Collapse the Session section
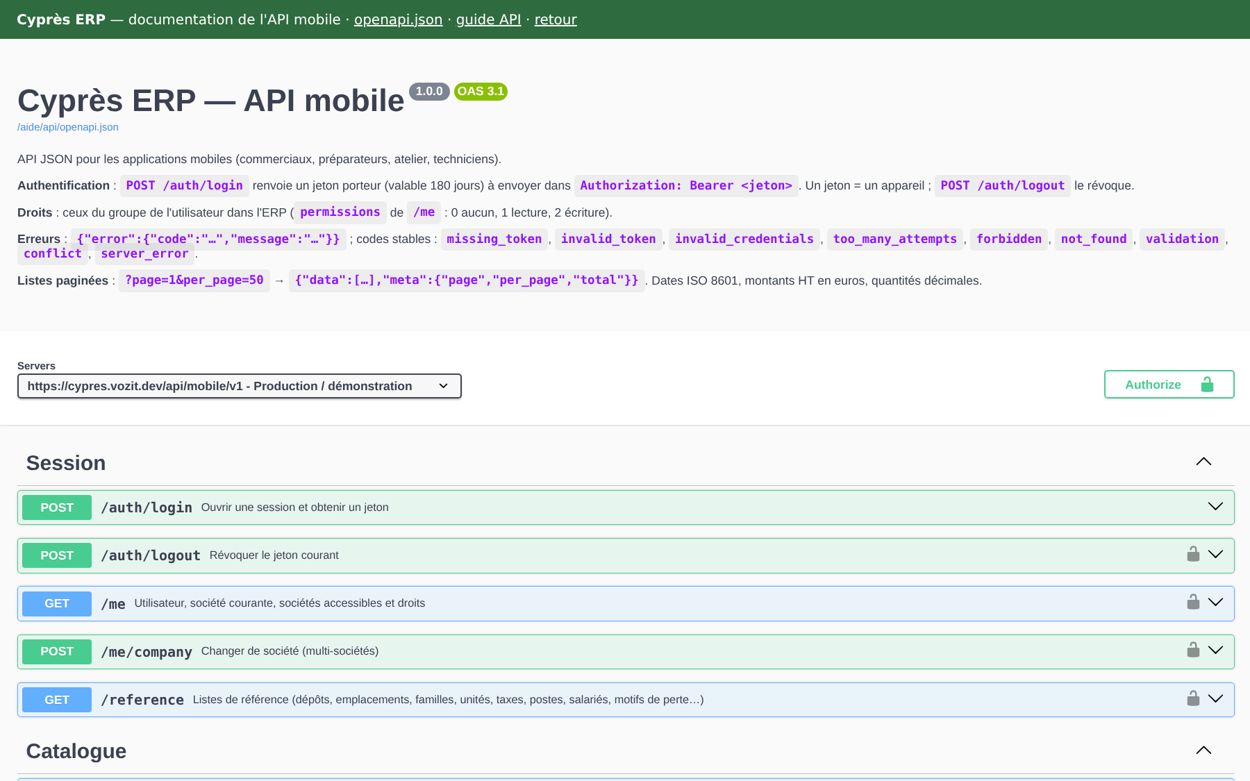The height and width of the screenshot is (781, 1250). click(x=1203, y=462)
